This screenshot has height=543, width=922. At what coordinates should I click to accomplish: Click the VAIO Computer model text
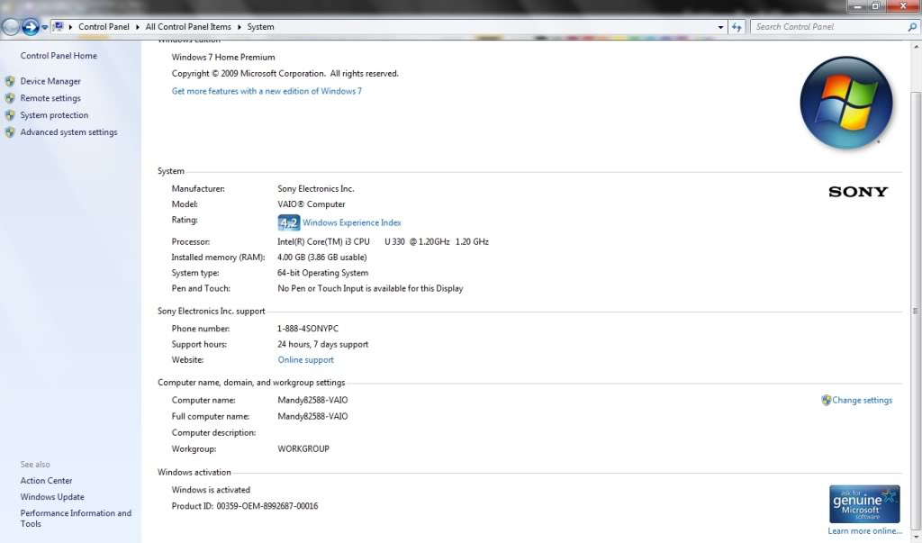click(x=312, y=204)
